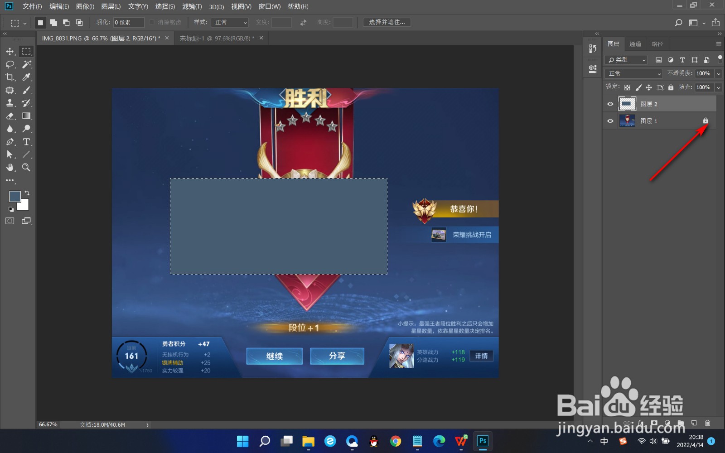Select the Line tool
This screenshot has height=453, width=725.
[x=27, y=154]
